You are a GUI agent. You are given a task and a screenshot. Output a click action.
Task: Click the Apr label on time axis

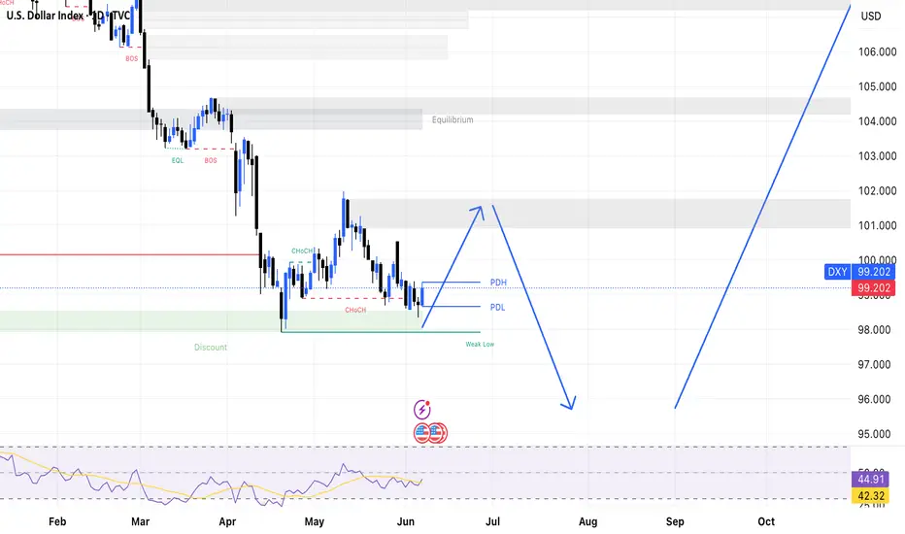click(227, 521)
